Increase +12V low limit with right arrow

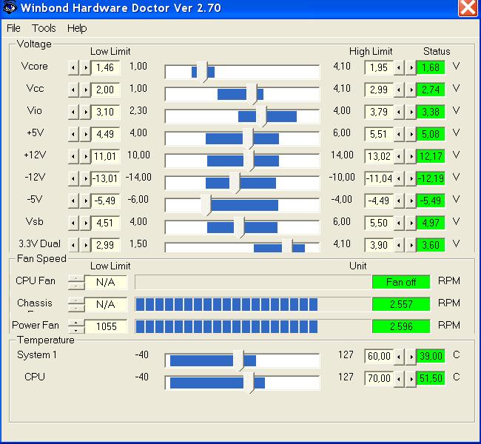click(x=86, y=156)
